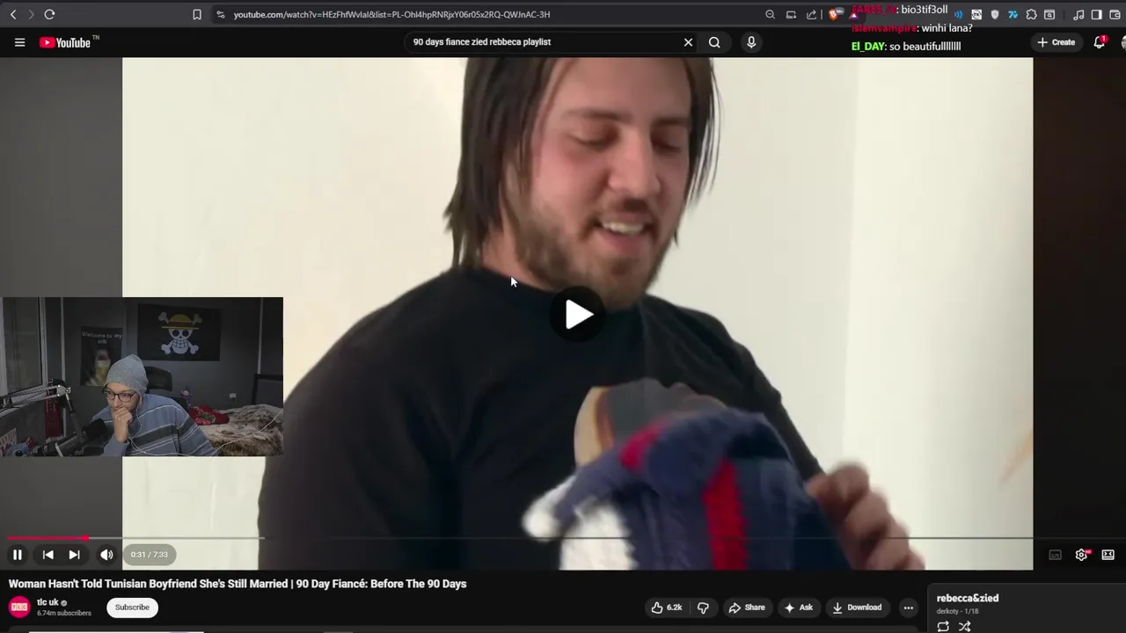The height and width of the screenshot is (633, 1126).
Task: Subscribe to the tlc uk channel
Action: click(x=132, y=608)
